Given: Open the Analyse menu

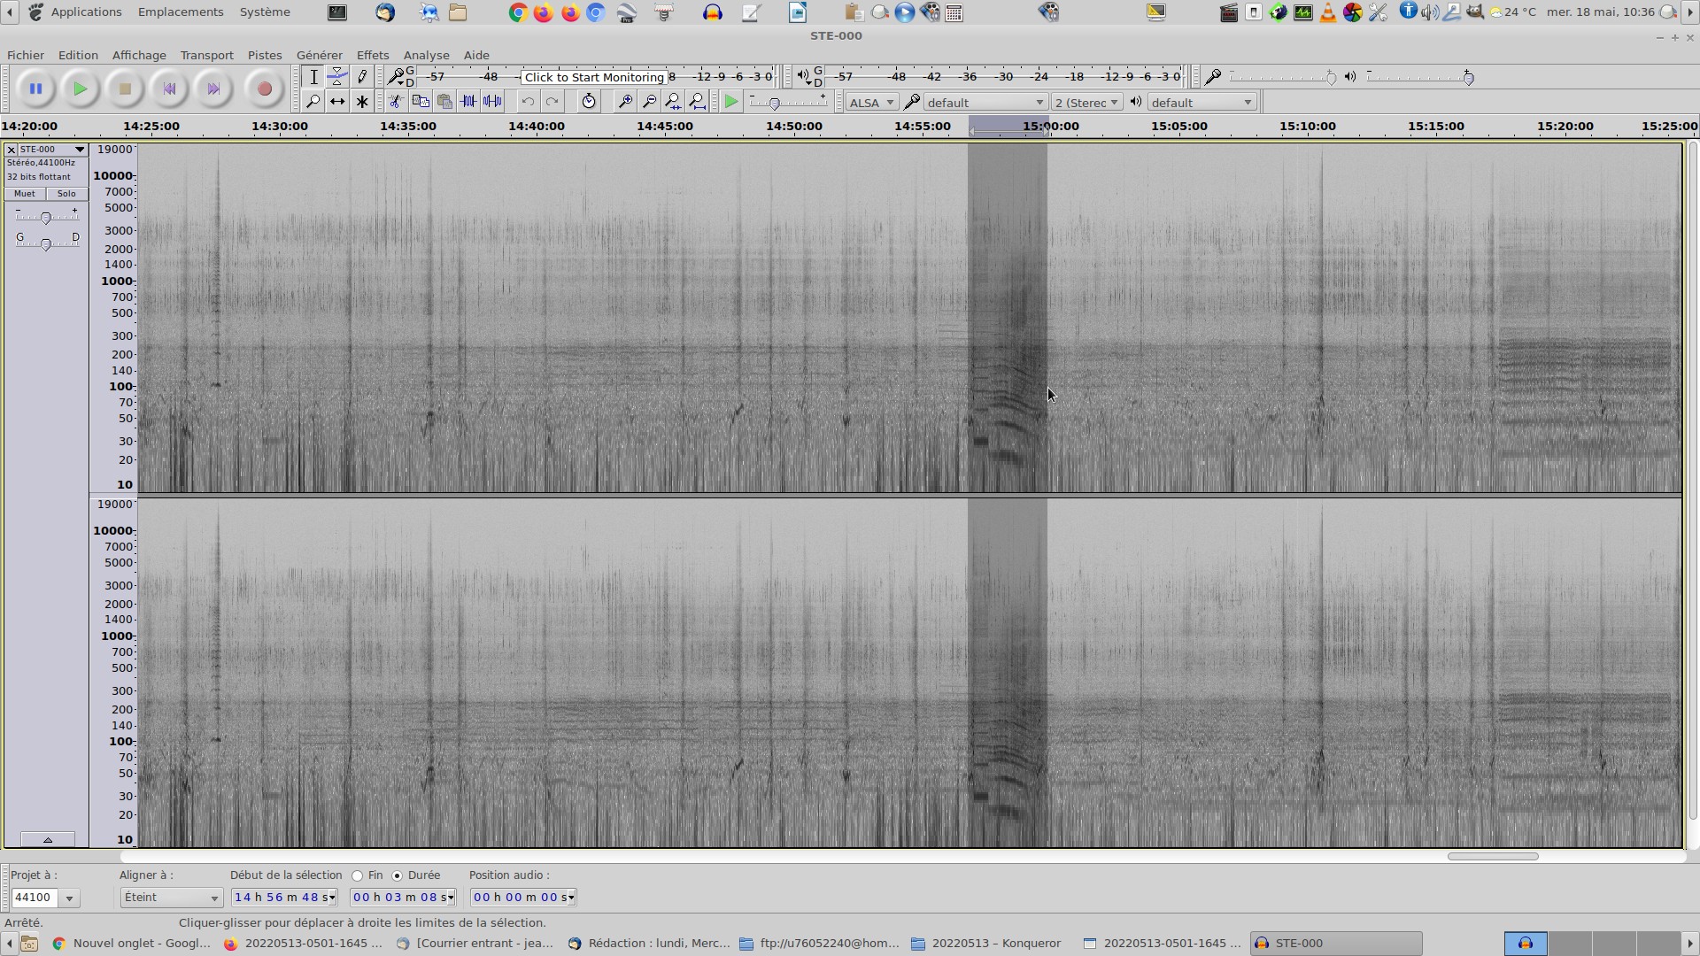Looking at the screenshot, I should click(426, 55).
